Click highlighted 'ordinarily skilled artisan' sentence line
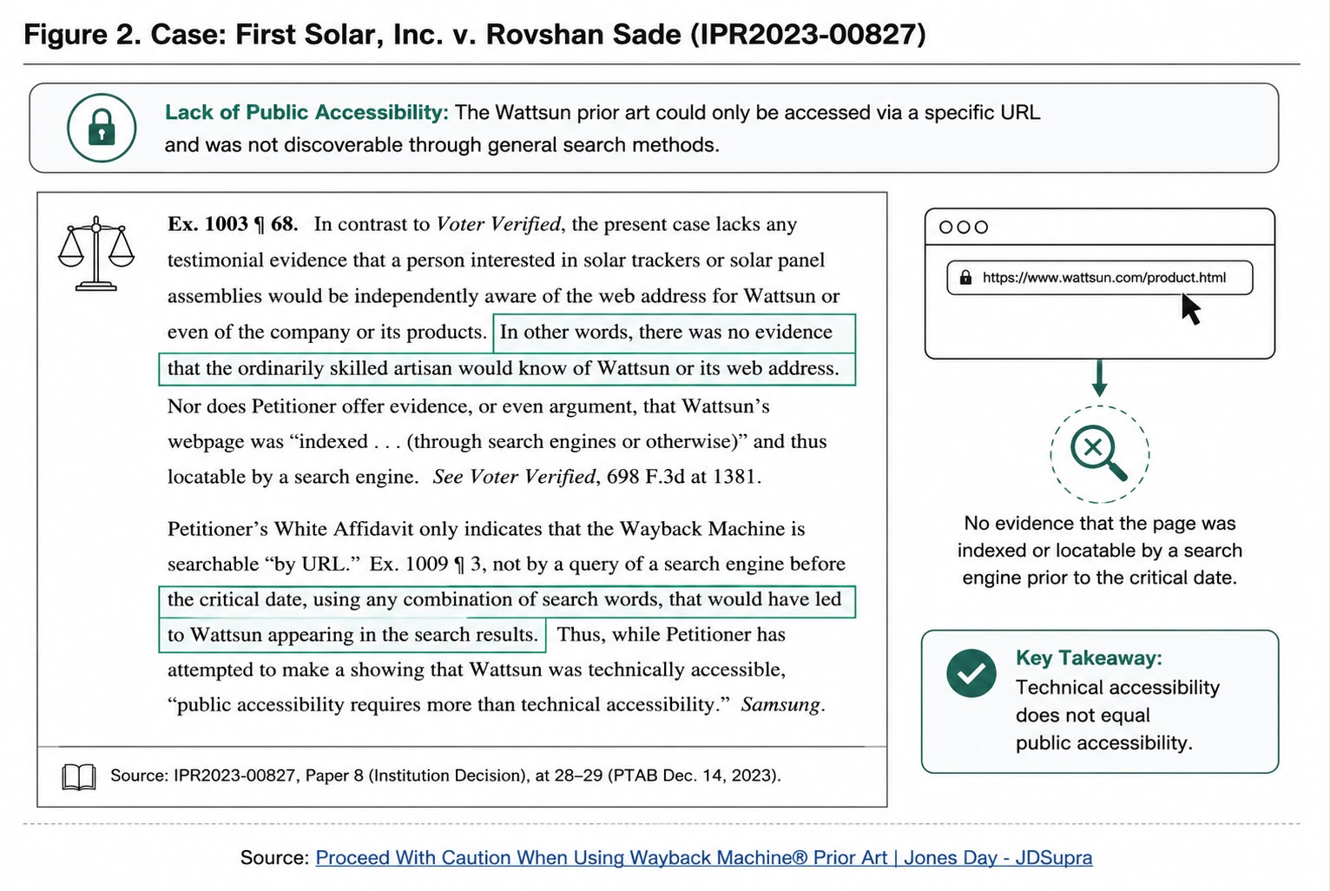This screenshot has height=891, width=1330. coord(503,368)
